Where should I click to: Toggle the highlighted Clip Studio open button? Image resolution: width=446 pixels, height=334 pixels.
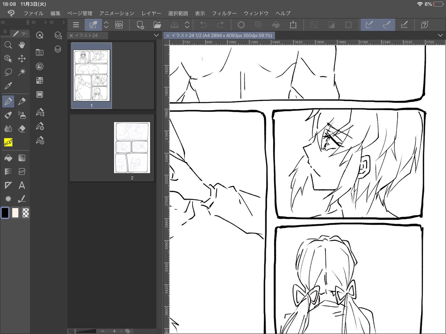[x=93, y=25]
